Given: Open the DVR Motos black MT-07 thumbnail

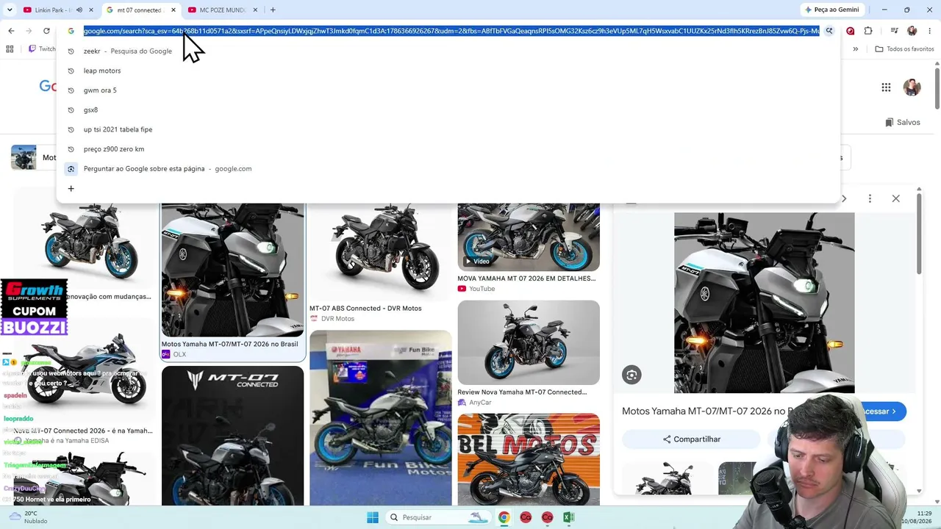Looking at the screenshot, I should (x=381, y=252).
